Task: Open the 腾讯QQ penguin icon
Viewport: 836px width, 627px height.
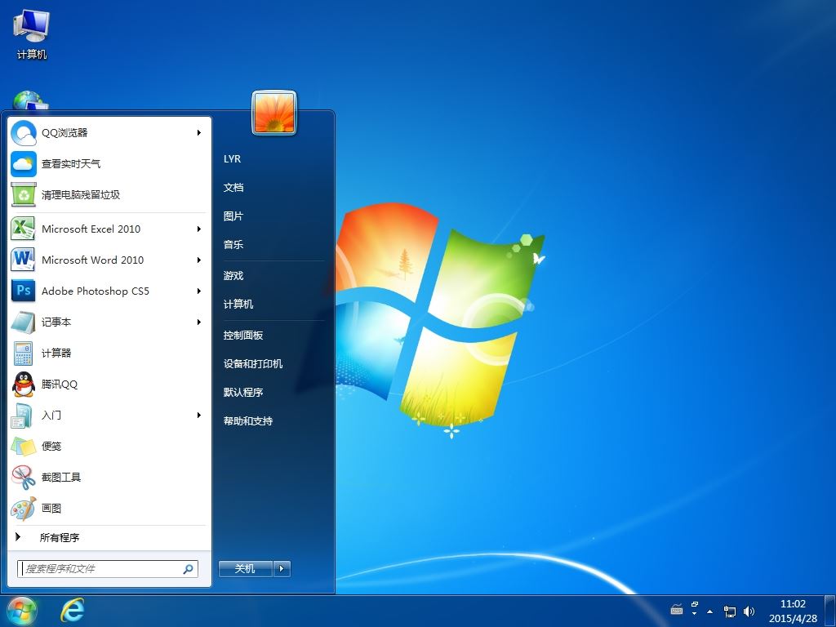Action: (24, 384)
